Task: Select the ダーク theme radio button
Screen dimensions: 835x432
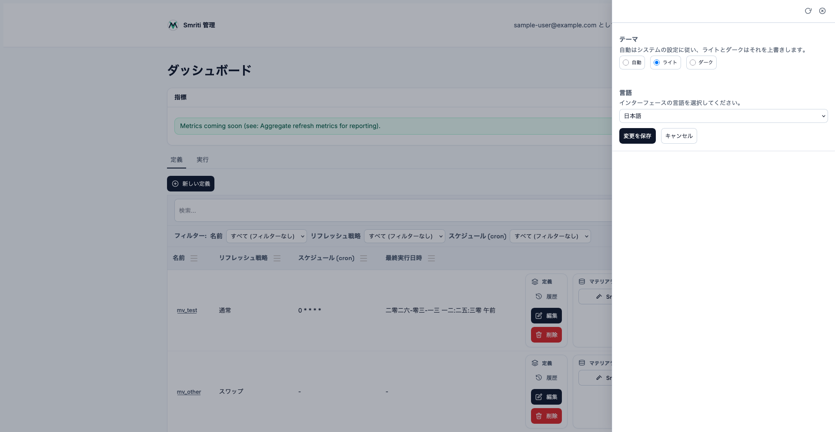Action: pos(693,63)
